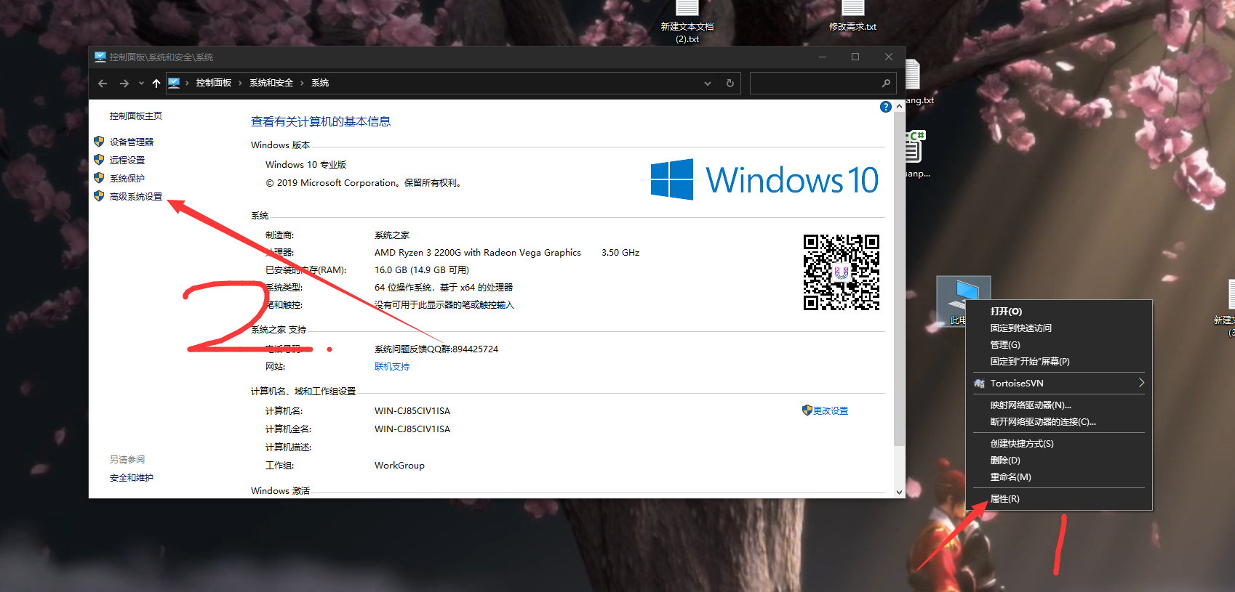This screenshot has height=592, width=1235.
Task: Select 系统 breadcrumb in address bar
Action: coord(320,83)
